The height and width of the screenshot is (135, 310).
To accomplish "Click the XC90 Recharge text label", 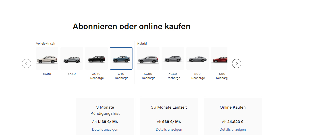I will pos(148,76).
